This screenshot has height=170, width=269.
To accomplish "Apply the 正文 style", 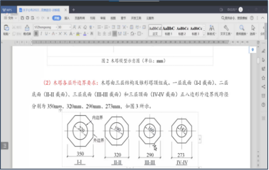I will tap(155, 31).
